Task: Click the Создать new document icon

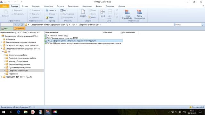Action: (83, 12)
